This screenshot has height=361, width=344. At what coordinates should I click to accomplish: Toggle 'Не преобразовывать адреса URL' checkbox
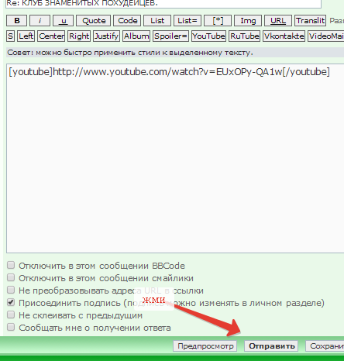point(11,290)
